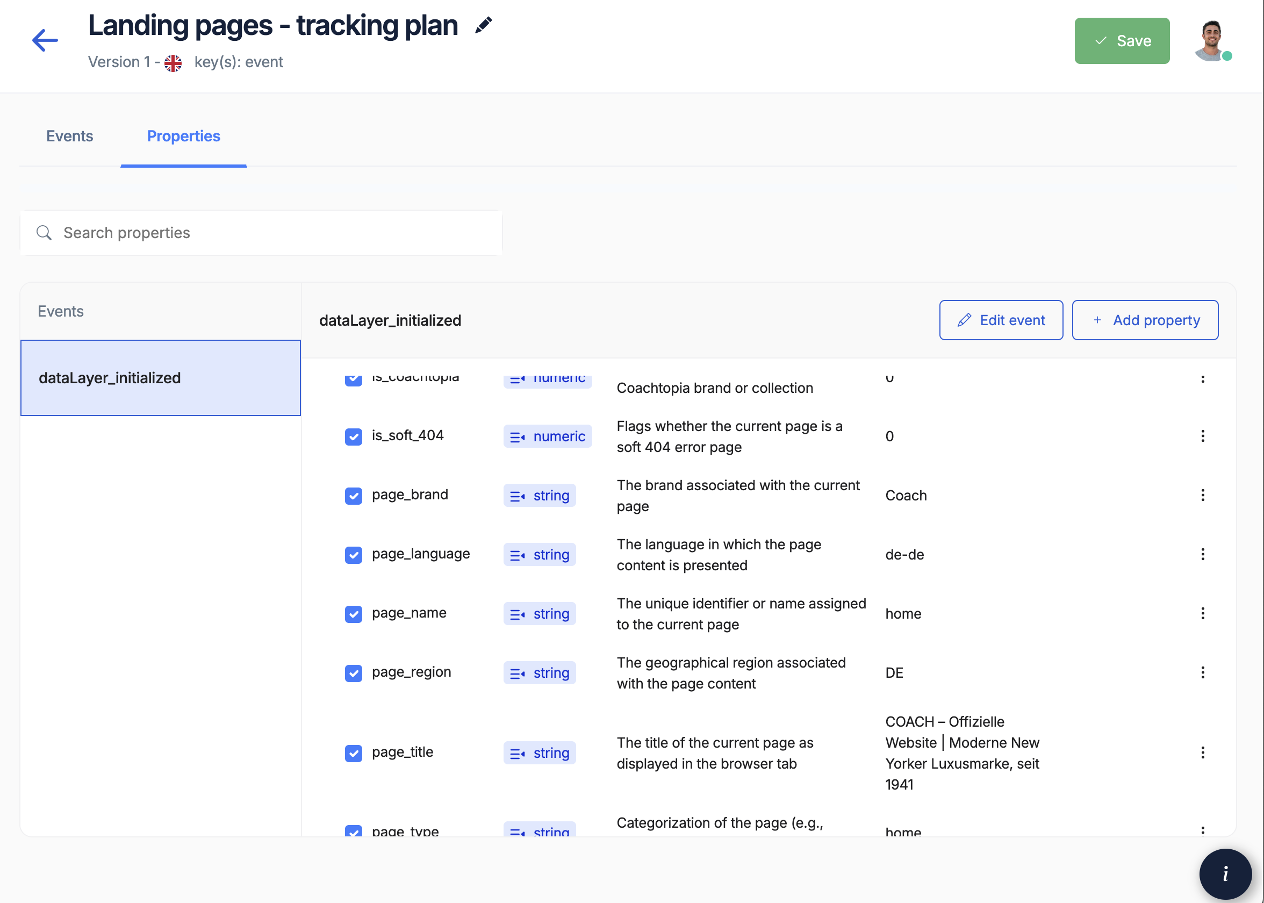
Task: Click the UK flag language icon
Action: pos(173,63)
